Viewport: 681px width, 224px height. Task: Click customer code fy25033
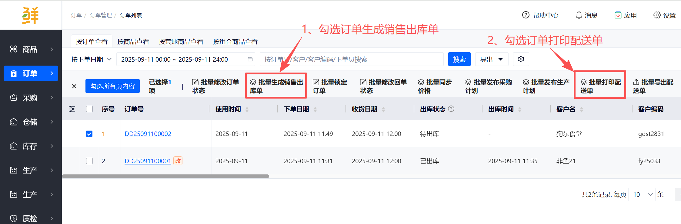(x=649, y=161)
